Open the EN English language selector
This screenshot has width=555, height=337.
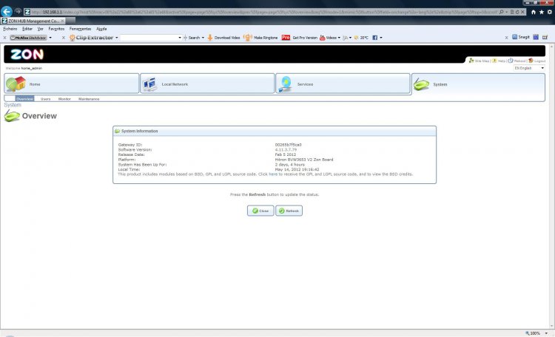[529, 68]
